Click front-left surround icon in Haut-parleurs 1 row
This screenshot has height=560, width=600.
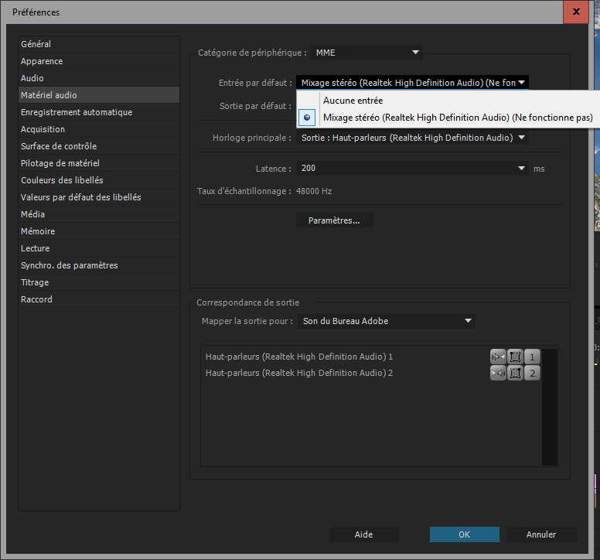tap(515, 357)
